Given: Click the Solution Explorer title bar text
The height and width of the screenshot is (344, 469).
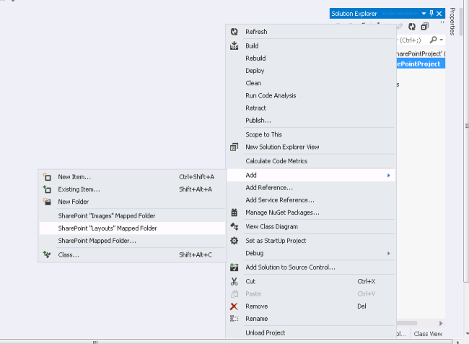Looking at the screenshot, I should point(354,14).
